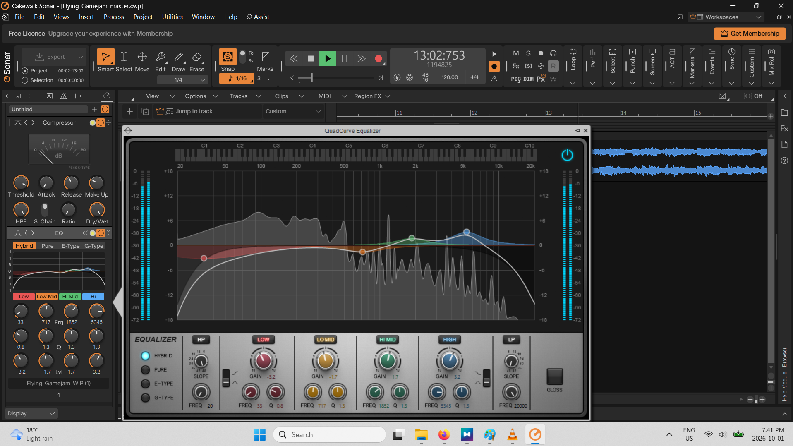The image size is (793, 446).
Task: Select the Smart tool
Action: [106, 57]
